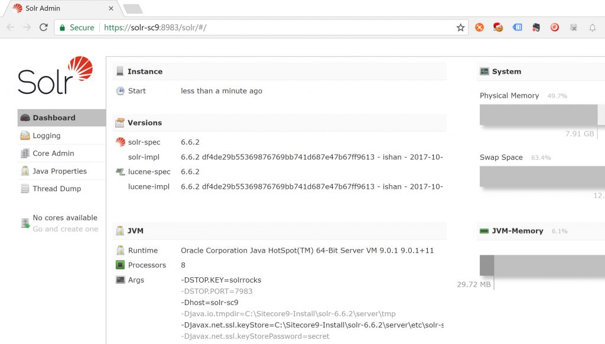Click 'less than a minute ago' text
This screenshot has width=605, height=344.
click(x=222, y=91)
